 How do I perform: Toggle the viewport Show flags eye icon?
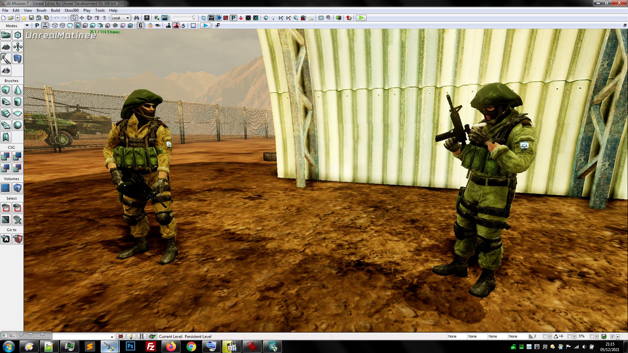(158, 25)
